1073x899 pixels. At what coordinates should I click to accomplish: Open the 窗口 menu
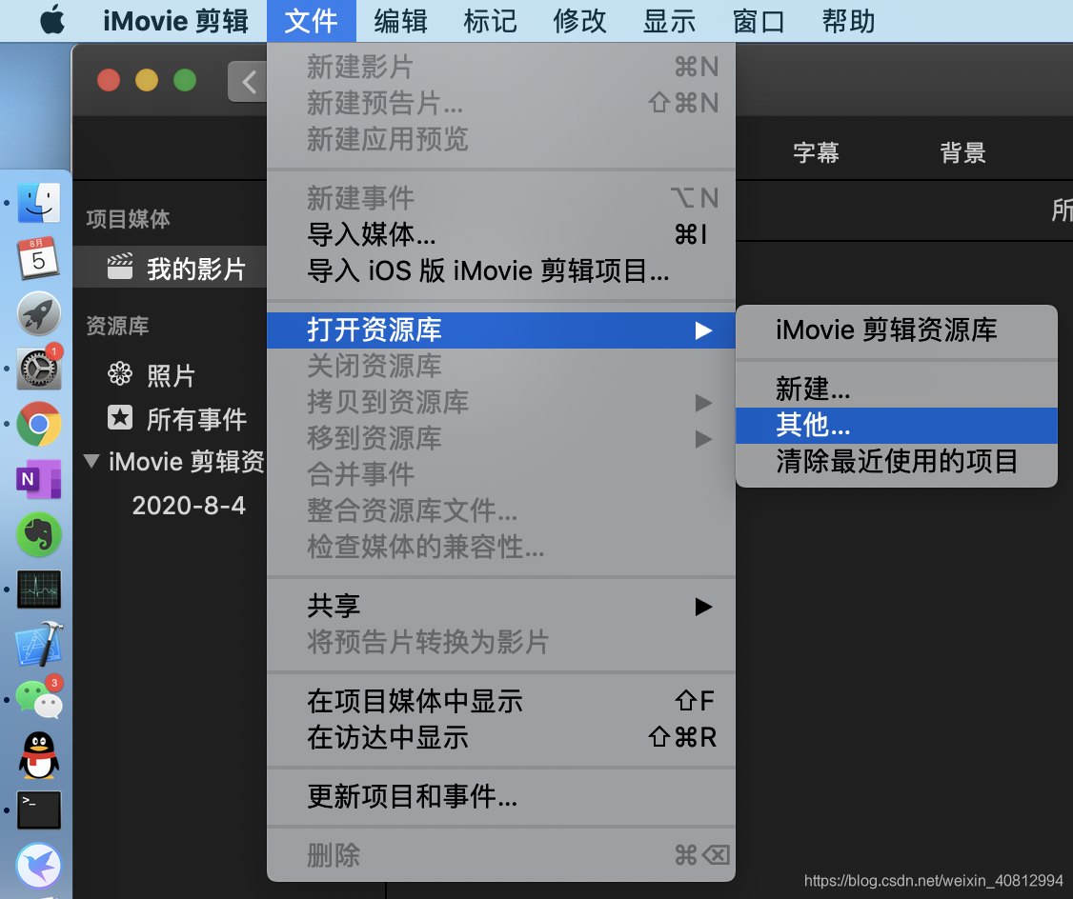pos(759,21)
